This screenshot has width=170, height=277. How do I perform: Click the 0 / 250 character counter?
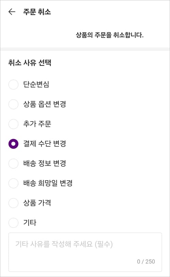pyautogui.click(x=146, y=261)
